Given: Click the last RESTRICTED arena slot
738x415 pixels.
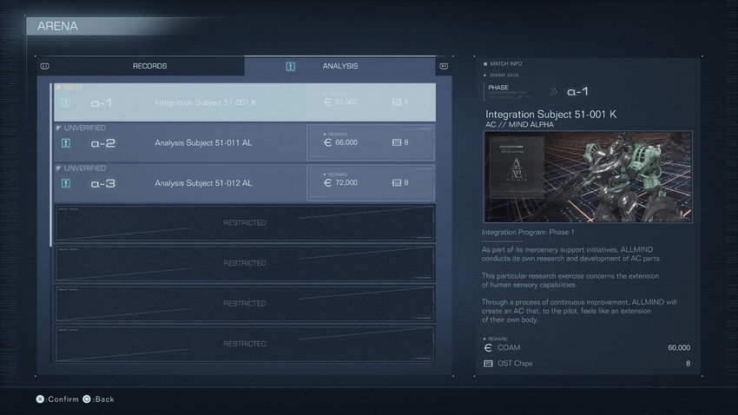Looking at the screenshot, I should [x=244, y=344].
